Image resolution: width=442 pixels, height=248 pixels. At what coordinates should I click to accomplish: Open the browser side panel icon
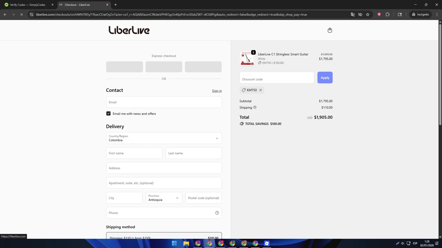point(400,14)
